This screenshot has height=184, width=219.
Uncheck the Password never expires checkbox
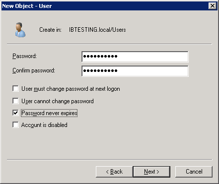coord(15,113)
